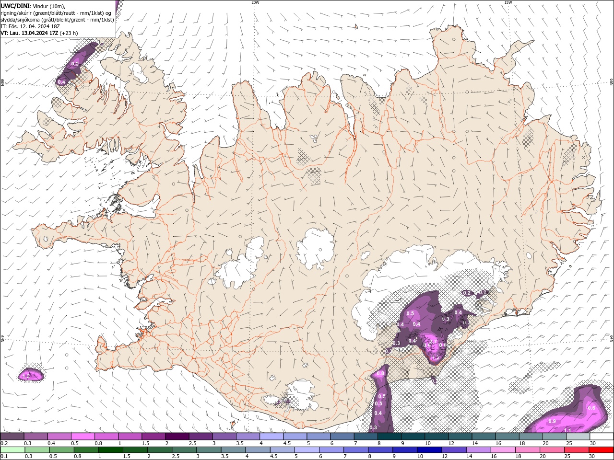
Task: Click the '0.9' value in the southeast corner blob
Action: coord(552,421)
